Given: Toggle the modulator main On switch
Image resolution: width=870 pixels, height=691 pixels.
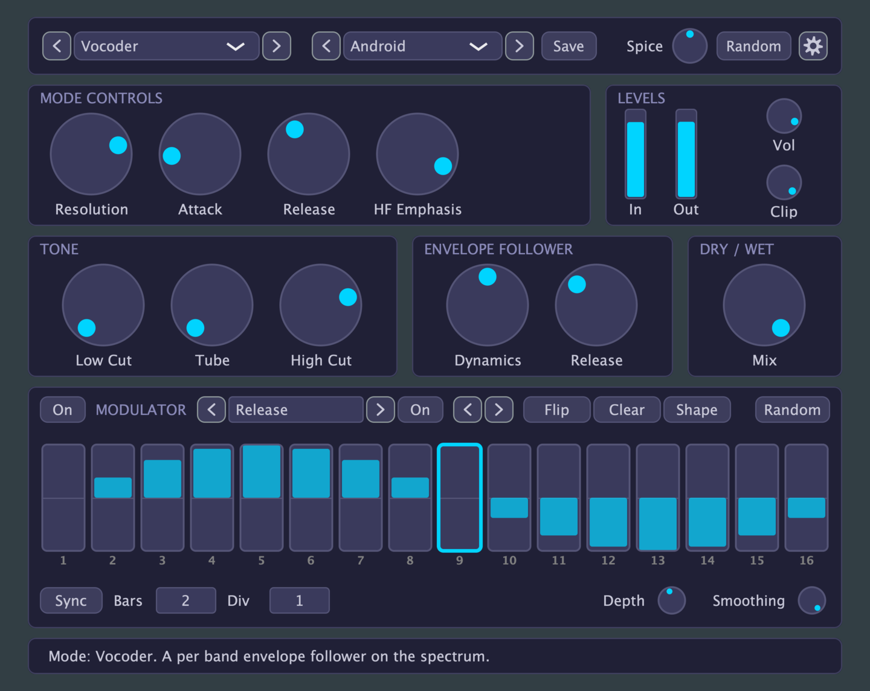Looking at the screenshot, I should 63,410.
